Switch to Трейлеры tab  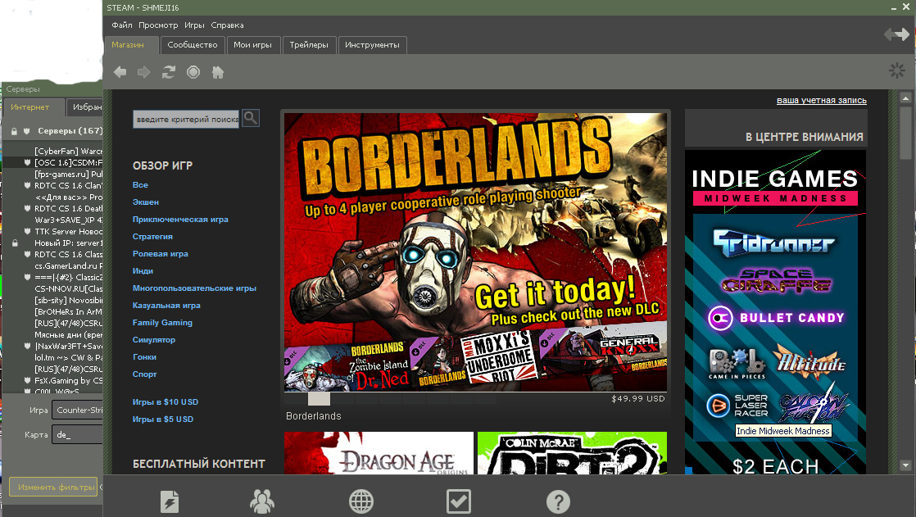coord(309,45)
